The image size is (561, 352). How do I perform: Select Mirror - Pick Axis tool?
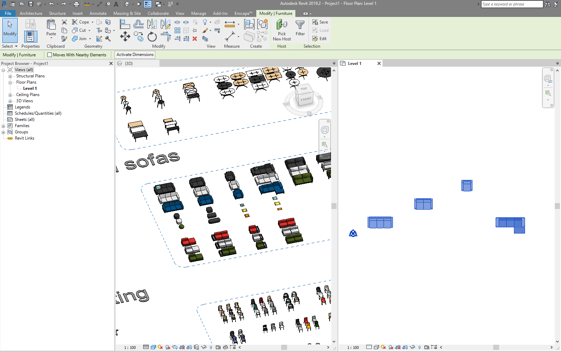[x=152, y=24]
